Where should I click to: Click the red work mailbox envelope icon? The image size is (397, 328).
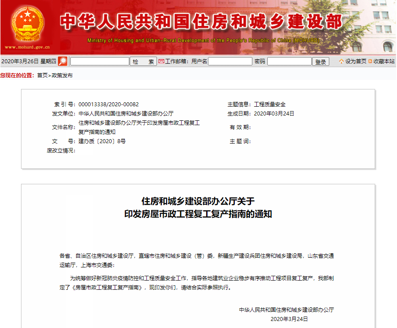tap(161, 61)
